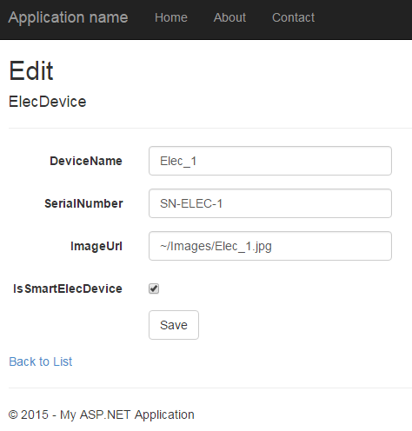Click the DeviceName field label
This screenshot has height=431, width=412.
tap(86, 161)
